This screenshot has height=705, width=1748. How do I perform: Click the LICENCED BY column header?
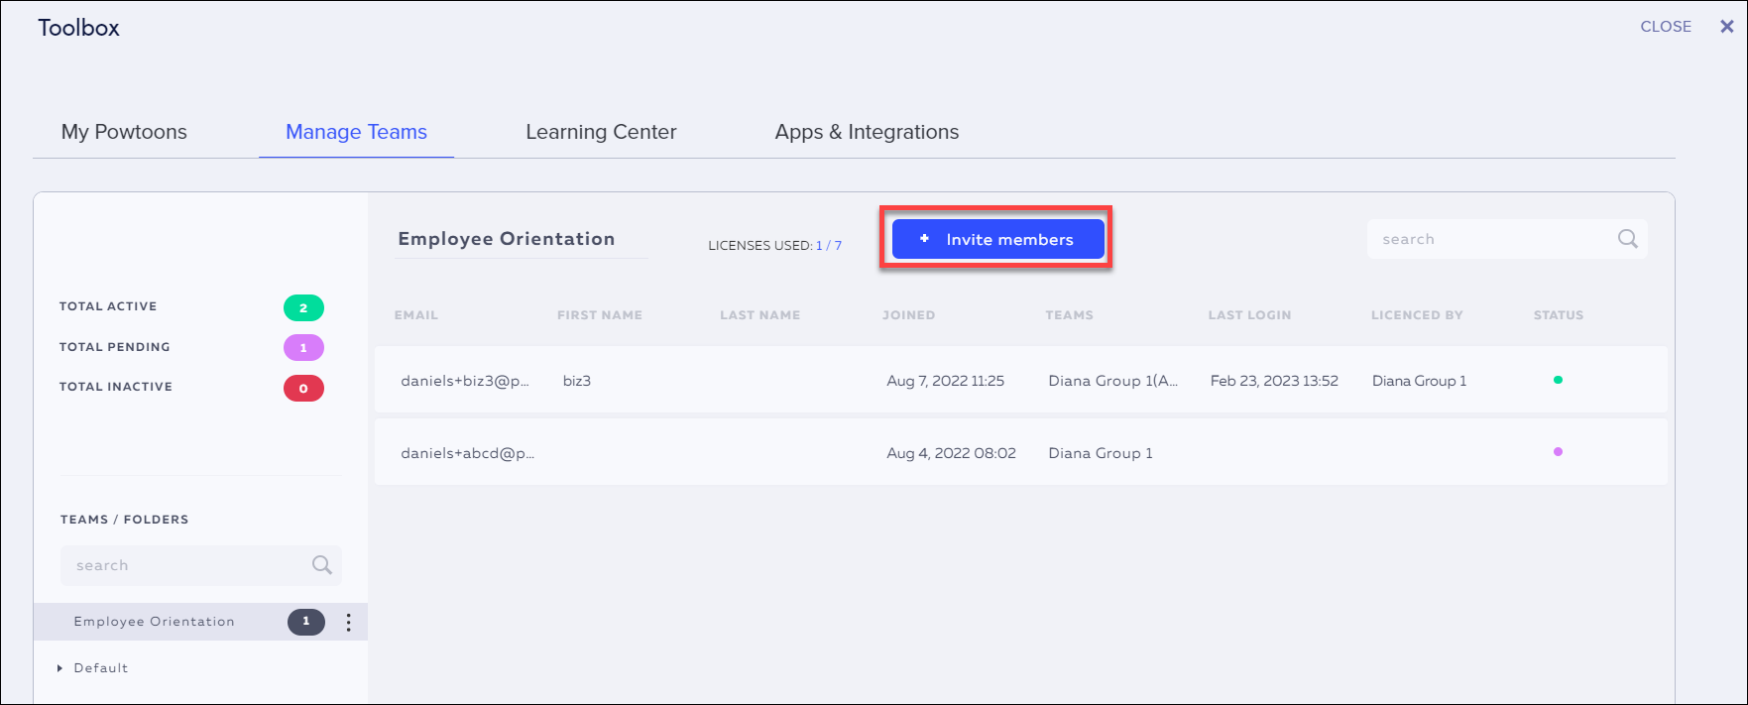pyautogui.click(x=1417, y=315)
